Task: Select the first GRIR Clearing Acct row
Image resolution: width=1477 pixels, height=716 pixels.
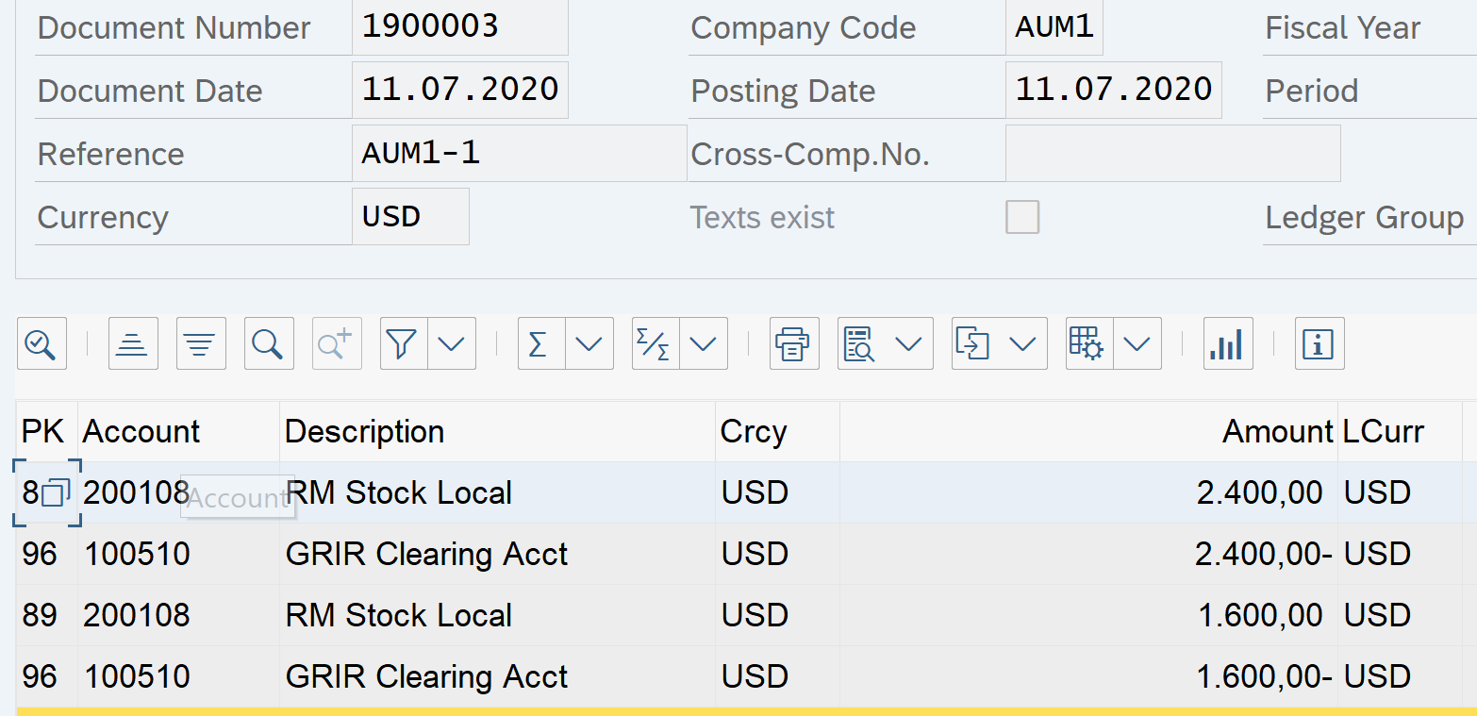Action: 426,554
